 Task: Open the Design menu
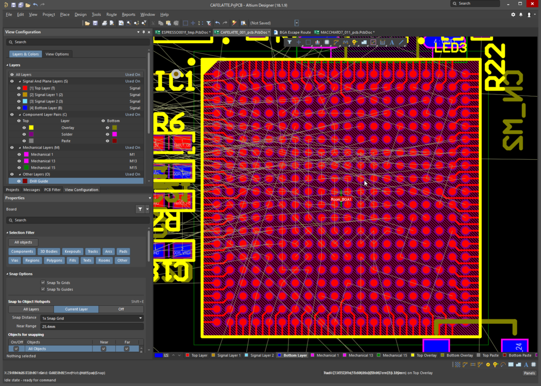pyautogui.click(x=80, y=14)
